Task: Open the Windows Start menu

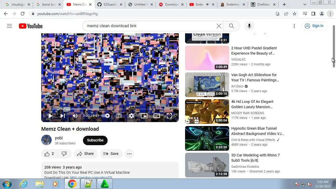Action: [x=7, y=184]
